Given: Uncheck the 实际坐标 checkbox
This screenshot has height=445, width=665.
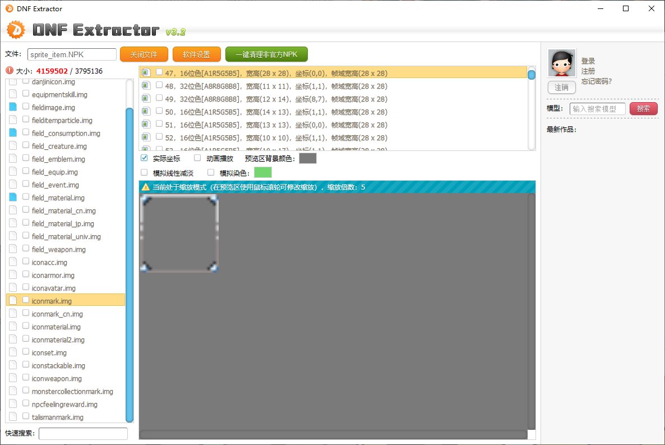Looking at the screenshot, I should tap(144, 158).
